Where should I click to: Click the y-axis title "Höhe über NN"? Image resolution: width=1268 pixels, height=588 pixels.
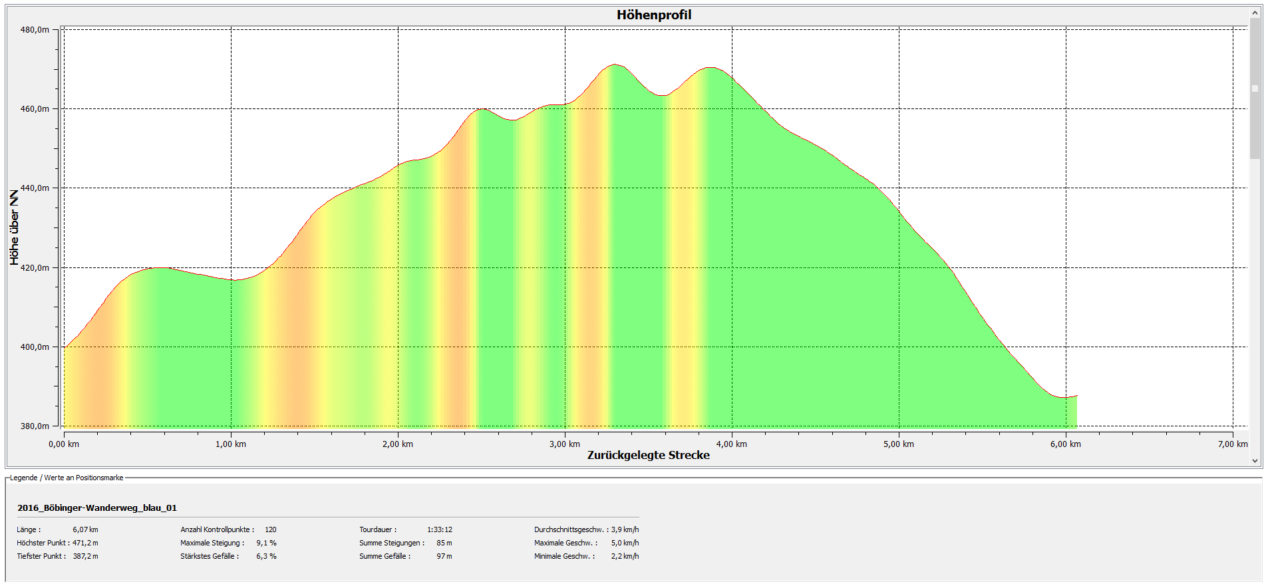tap(14, 227)
